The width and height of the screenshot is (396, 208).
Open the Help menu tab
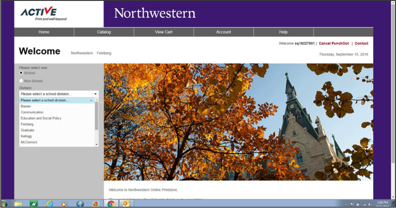[x=283, y=32]
